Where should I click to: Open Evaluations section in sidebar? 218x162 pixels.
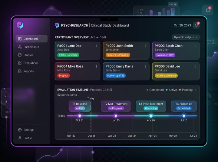click(31, 63)
